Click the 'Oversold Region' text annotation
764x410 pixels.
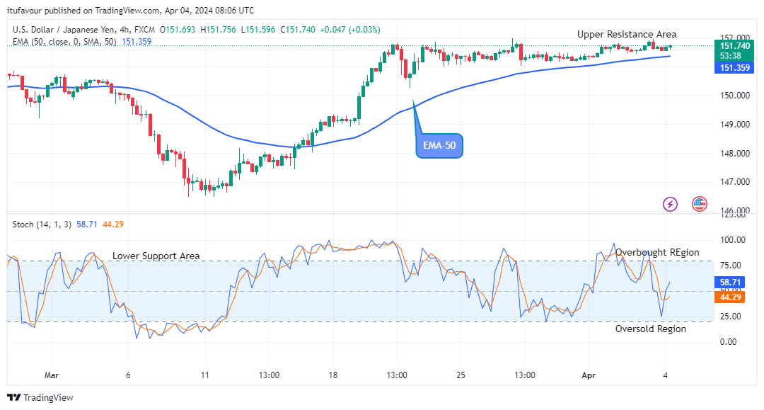coord(651,329)
